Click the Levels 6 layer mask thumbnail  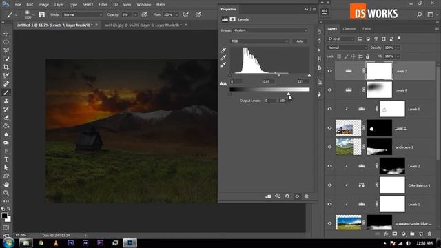(379, 90)
